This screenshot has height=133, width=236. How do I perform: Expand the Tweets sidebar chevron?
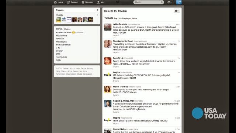point(97,10)
